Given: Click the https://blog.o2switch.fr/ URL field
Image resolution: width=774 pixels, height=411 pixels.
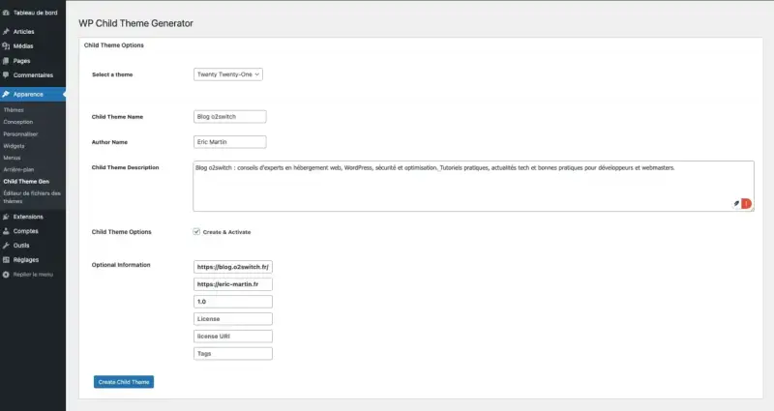Looking at the screenshot, I should point(233,267).
